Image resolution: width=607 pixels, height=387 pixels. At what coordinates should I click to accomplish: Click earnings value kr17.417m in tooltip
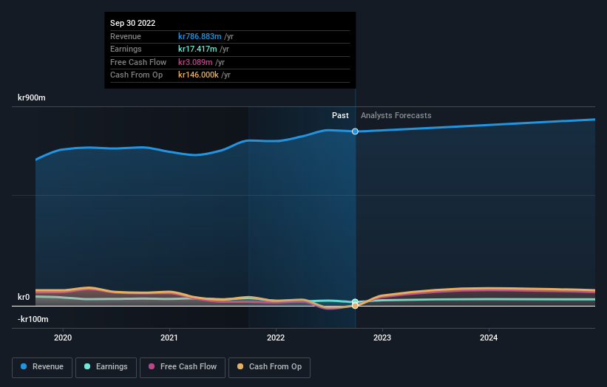point(197,49)
